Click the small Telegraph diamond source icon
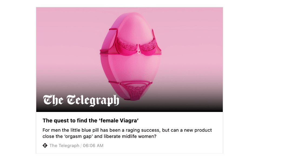 [45, 146]
